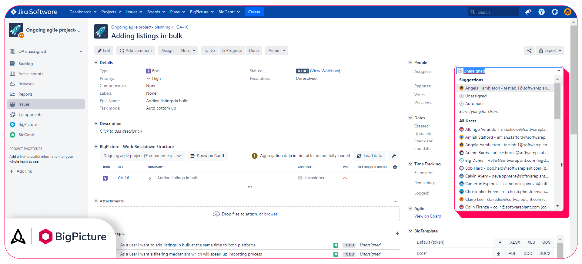Click the plus icon in epic section

[x=397, y=233]
